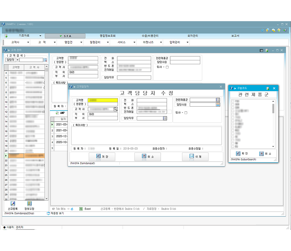Expand the 담당자 search type dropdown
The image size is (291, 251).
[17, 60]
